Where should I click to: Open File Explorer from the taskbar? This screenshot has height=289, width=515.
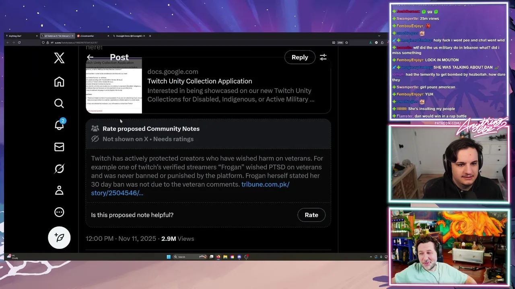coord(225,257)
